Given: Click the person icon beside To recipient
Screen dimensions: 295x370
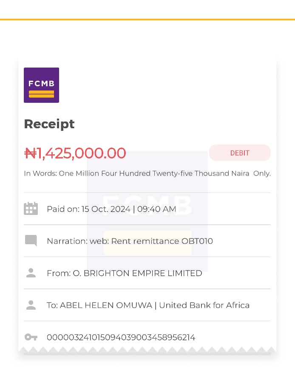Looking at the screenshot, I should pyautogui.click(x=31, y=305).
